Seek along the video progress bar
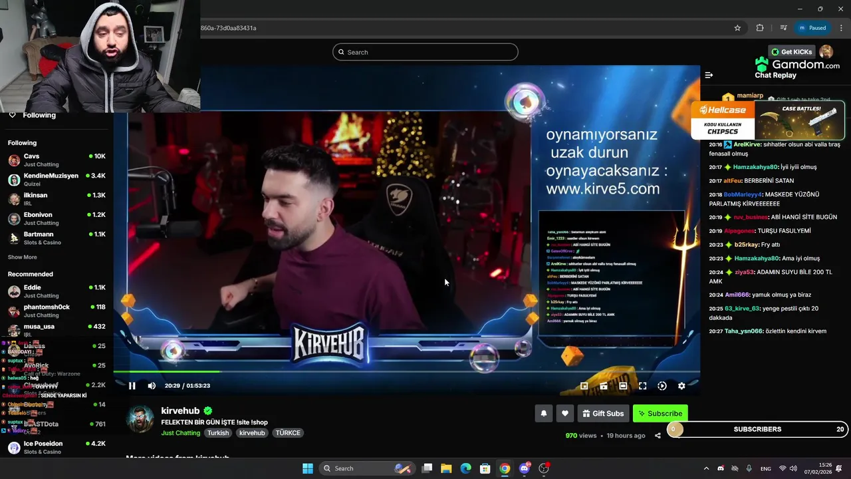Viewport: 851px width, 479px height. (x=406, y=372)
